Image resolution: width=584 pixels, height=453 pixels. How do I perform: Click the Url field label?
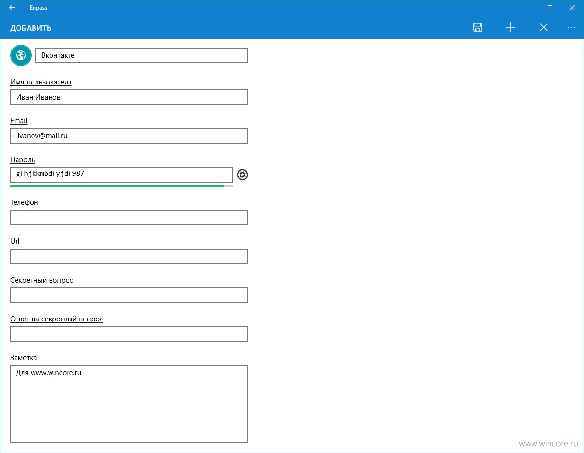[15, 241]
